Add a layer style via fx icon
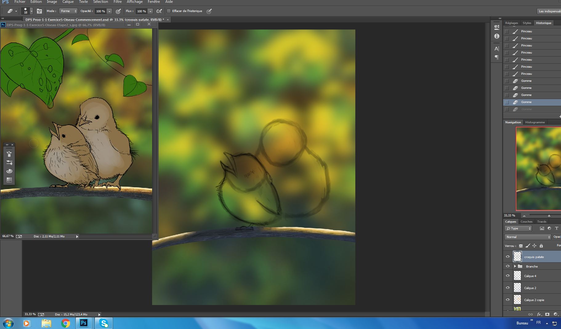 tap(539, 314)
